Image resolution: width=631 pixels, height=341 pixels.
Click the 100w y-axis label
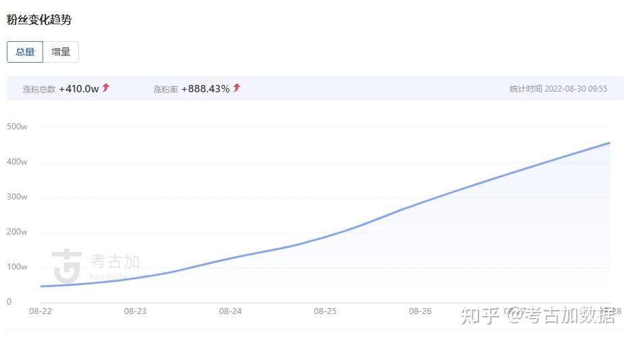[17, 267]
